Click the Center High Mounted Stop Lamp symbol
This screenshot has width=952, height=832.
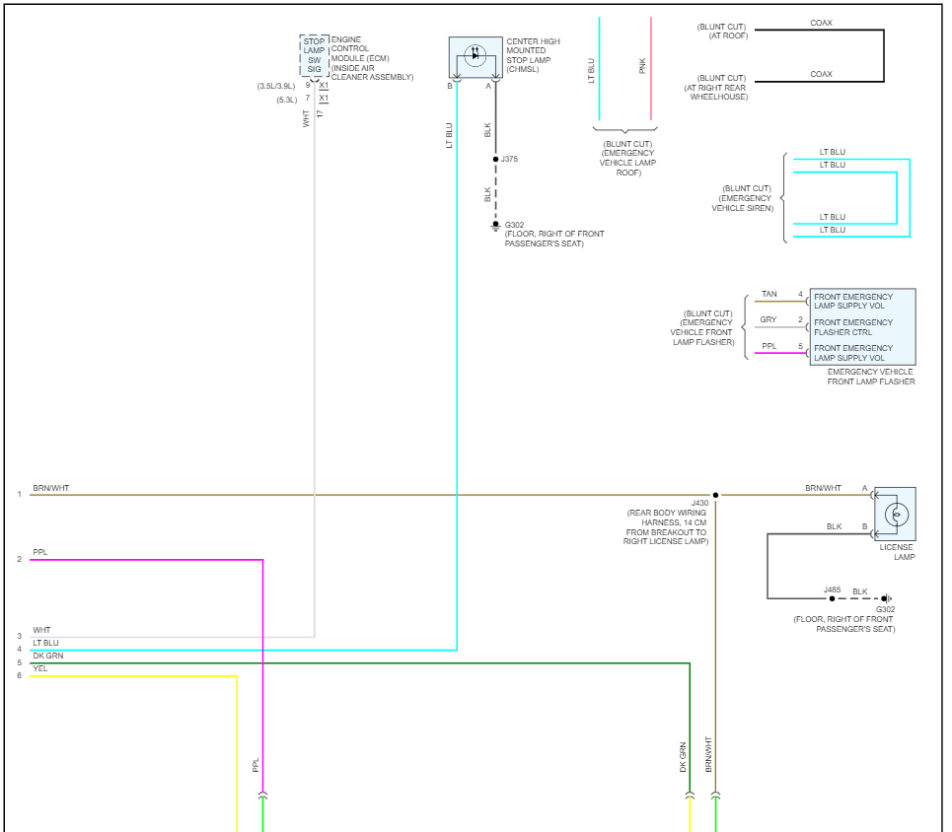[x=475, y=58]
